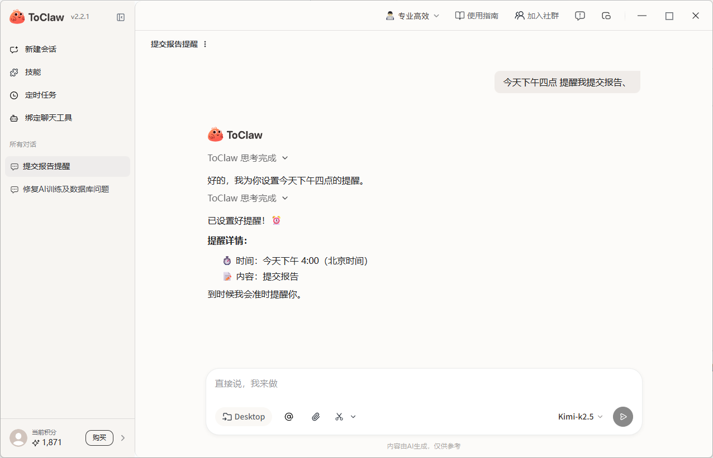Screen dimensions: 713x458
Task: Open 修复AI训练及数据库问题 conversation
Action: [68, 189]
